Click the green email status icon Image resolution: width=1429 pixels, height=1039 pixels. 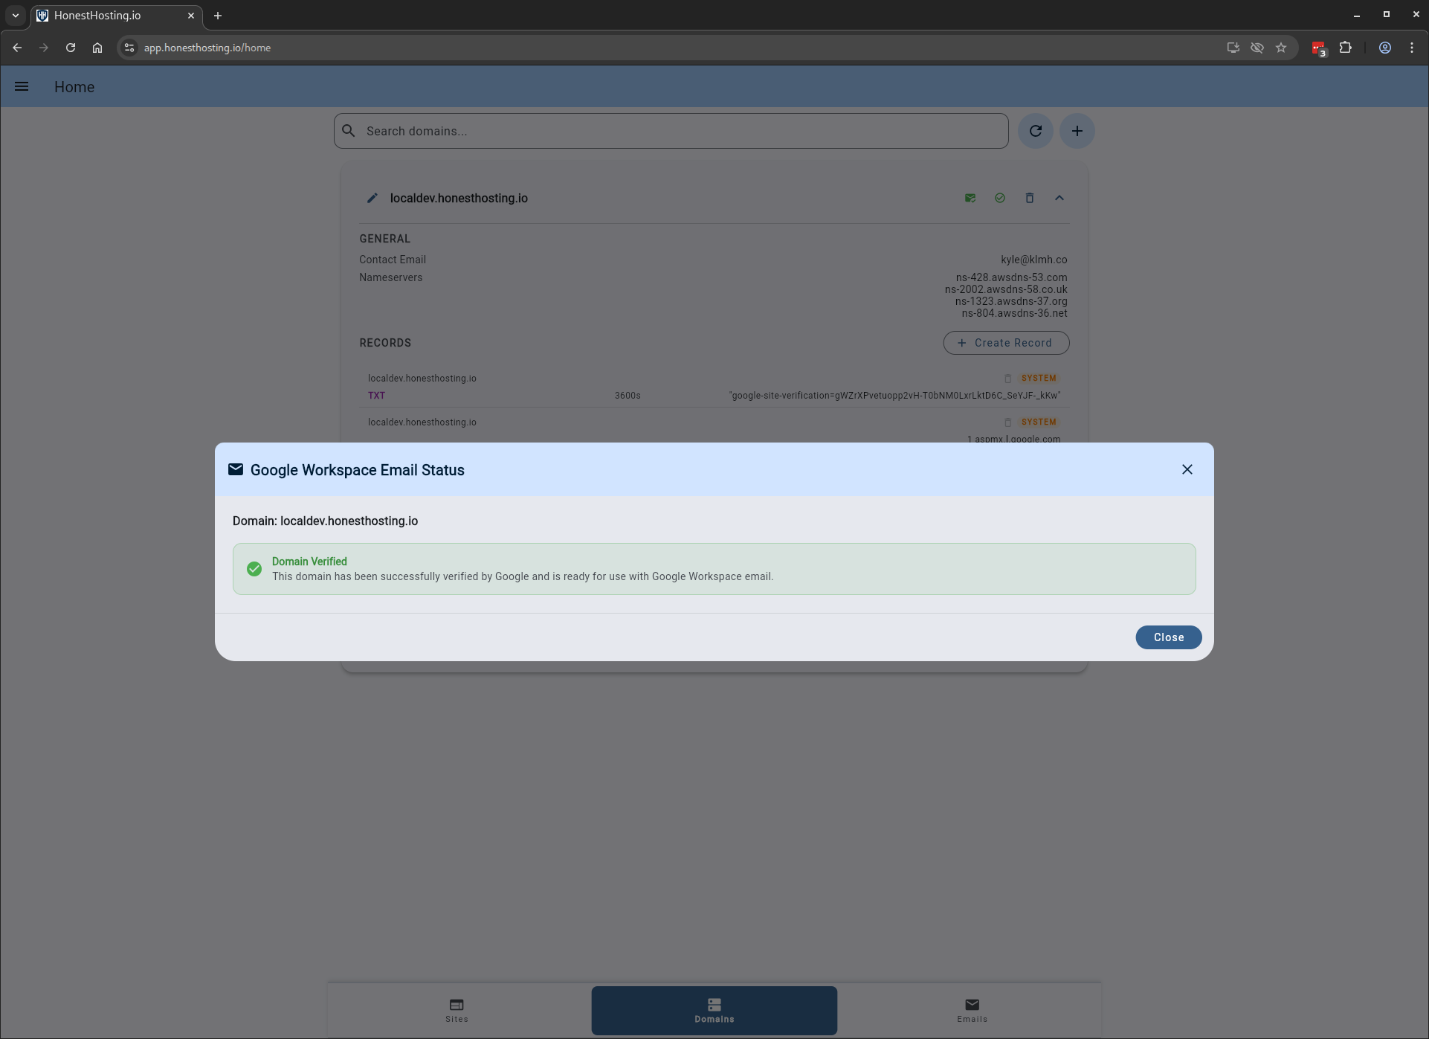tap(970, 198)
